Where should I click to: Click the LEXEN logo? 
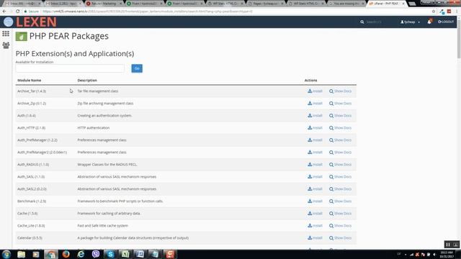coord(36,22)
